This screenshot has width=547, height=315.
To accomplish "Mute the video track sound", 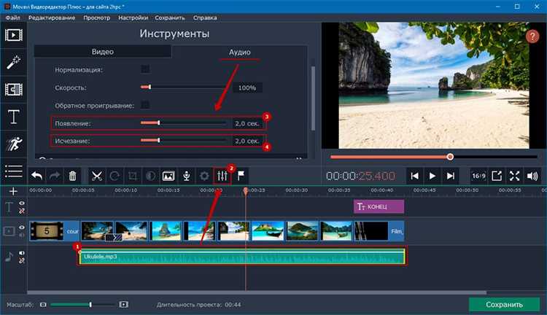I will pyautogui.click(x=22, y=235).
